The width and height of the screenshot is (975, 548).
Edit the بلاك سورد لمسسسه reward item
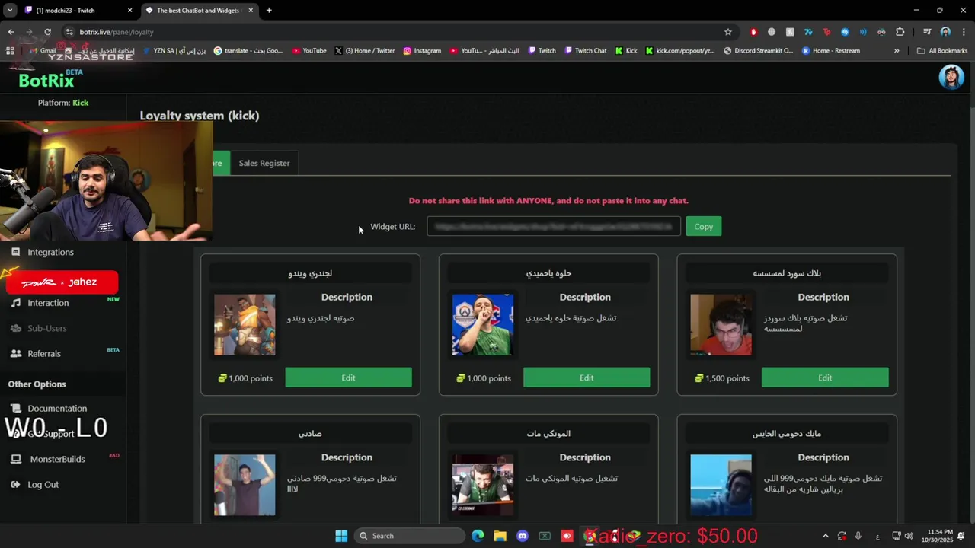tap(825, 378)
